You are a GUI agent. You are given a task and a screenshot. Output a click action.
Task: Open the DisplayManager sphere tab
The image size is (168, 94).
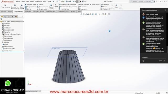click(16, 16)
